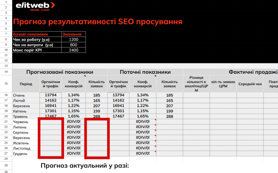Select current requests cell 199
Viewport: 278px width, 173px height.
coord(169,111)
